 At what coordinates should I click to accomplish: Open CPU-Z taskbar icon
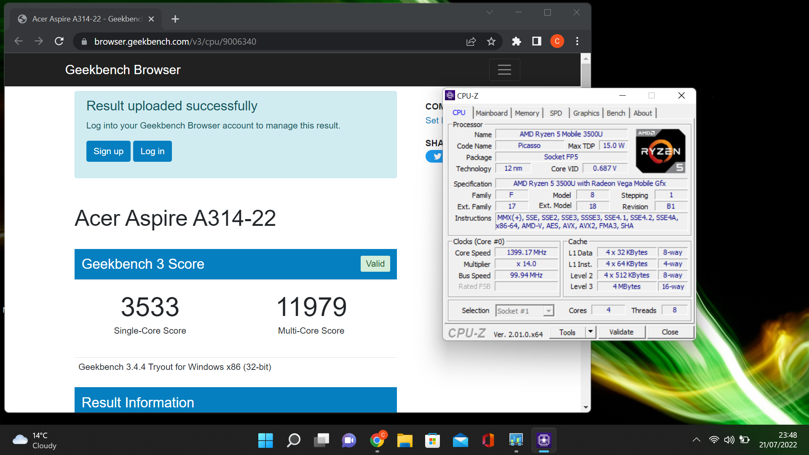click(544, 441)
